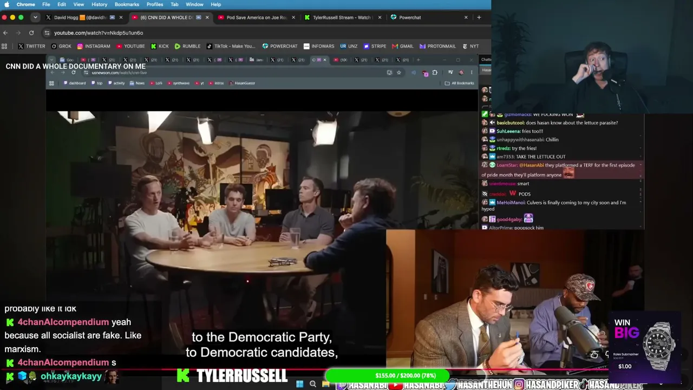Click the ohkaykaykayy username in chat
This screenshot has width=693, height=390.
click(x=71, y=376)
